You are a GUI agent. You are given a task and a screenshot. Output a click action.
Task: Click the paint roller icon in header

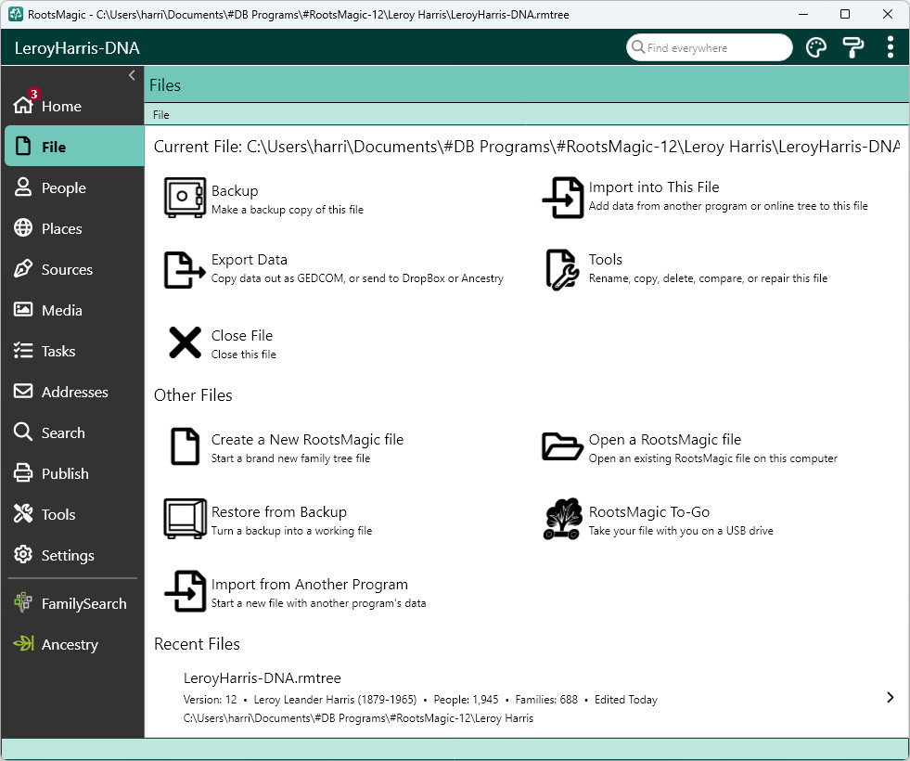tap(852, 47)
